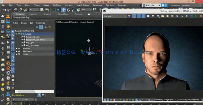Image resolution: width=203 pixels, height=105 pixels.
Task: Click the [Perspective] viewport label
Action: (64, 22)
